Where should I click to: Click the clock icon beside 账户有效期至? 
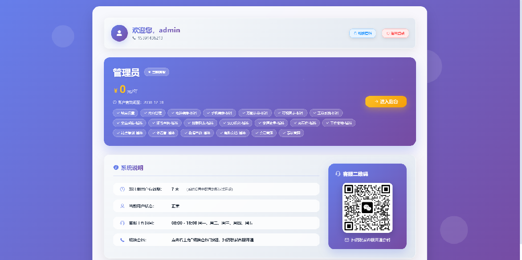click(x=115, y=102)
